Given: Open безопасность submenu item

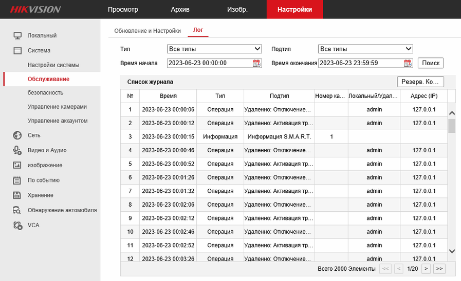Looking at the screenshot, I should pyautogui.click(x=46, y=93).
